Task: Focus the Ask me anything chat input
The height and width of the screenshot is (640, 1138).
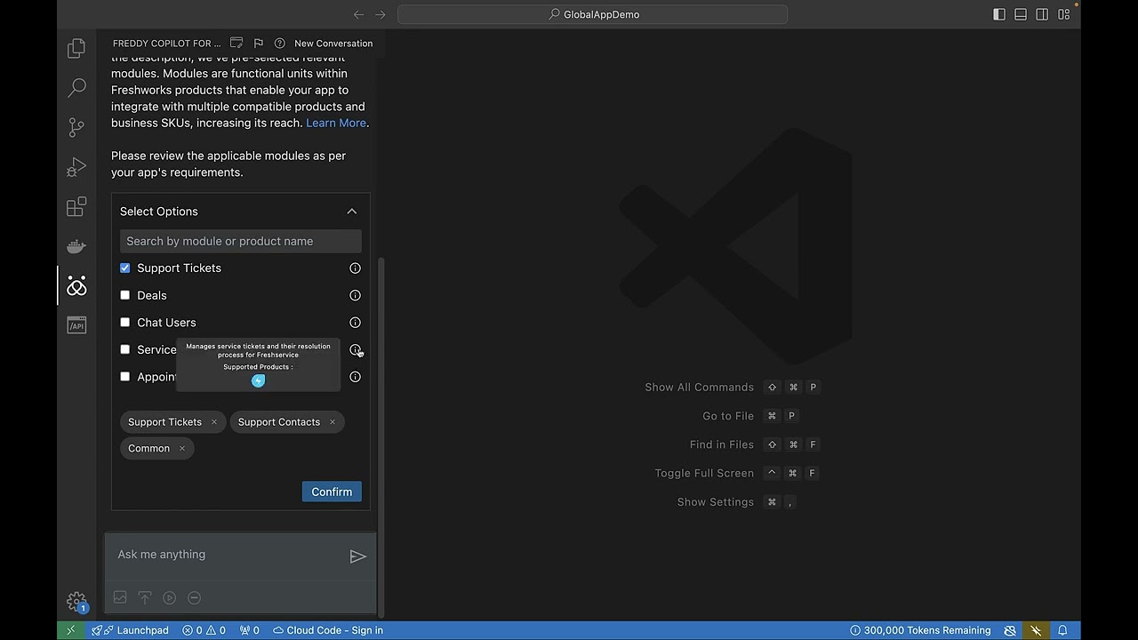Action: point(229,555)
